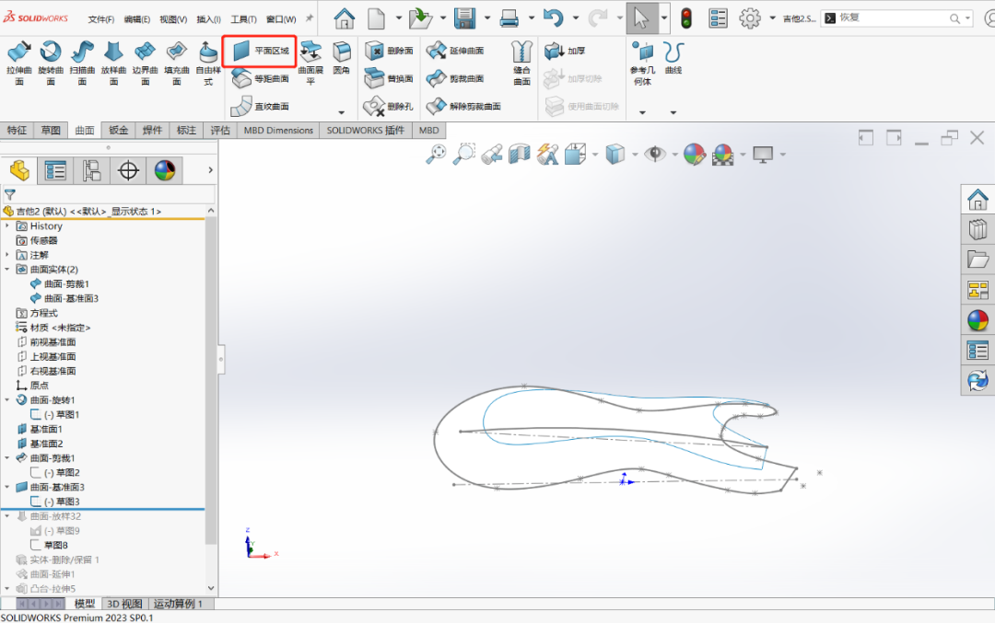The width and height of the screenshot is (995, 623).
Task: Open the ConfigurationManager tab icon
Action: tap(91, 170)
